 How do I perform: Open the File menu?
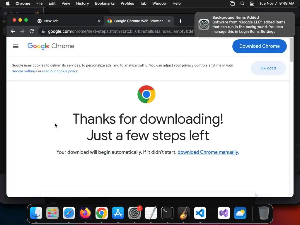[x=40, y=4]
